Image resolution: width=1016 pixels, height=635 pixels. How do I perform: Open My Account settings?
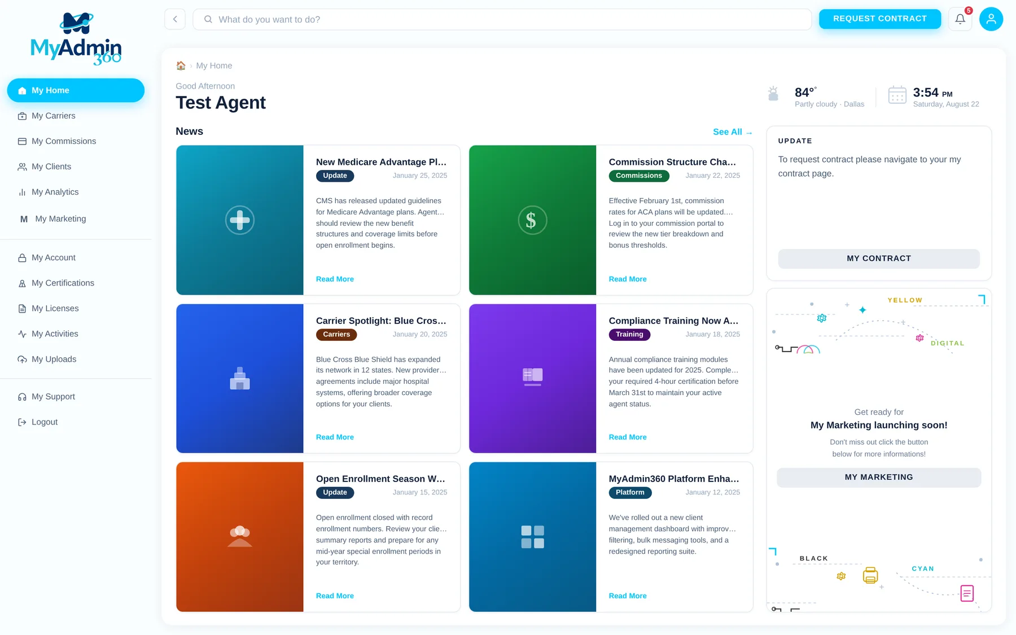[76, 257]
